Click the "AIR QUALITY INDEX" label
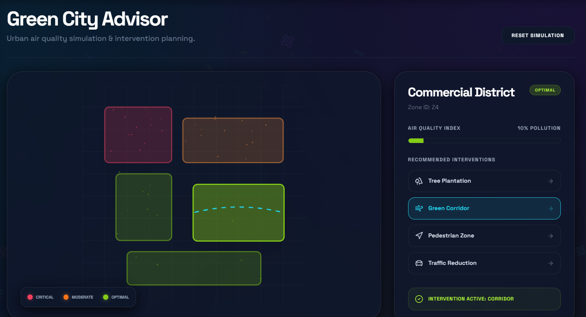The image size is (586, 317). [x=434, y=128]
